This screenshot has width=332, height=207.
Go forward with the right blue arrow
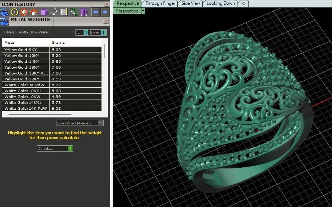click(105, 12)
